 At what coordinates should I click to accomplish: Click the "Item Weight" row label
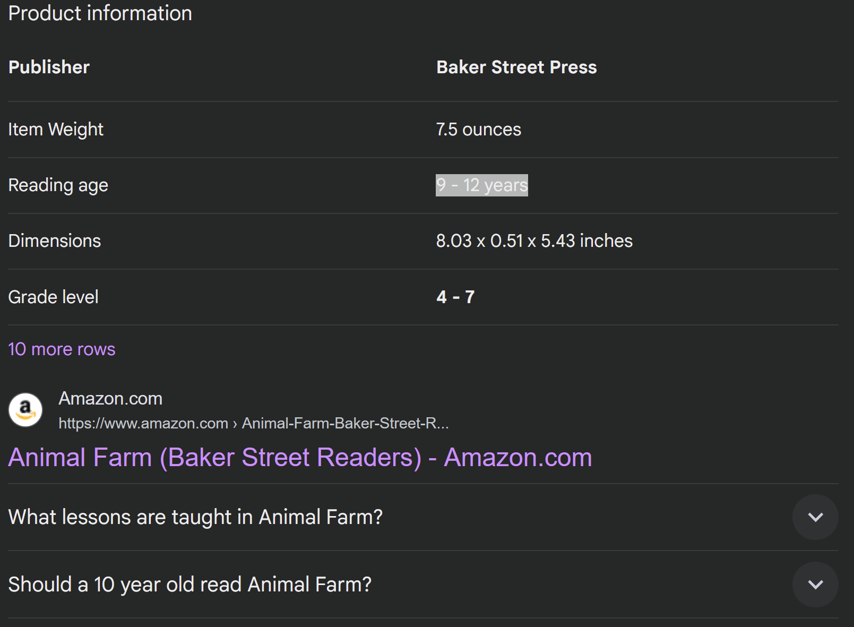pos(56,130)
